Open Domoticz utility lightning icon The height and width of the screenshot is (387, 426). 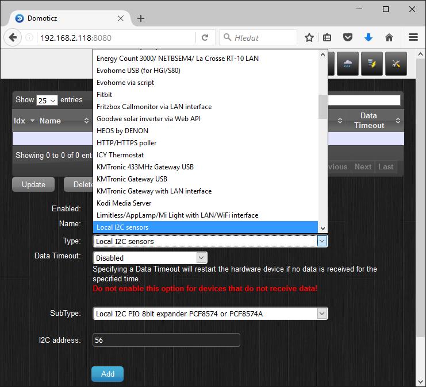(x=371, y=64)
